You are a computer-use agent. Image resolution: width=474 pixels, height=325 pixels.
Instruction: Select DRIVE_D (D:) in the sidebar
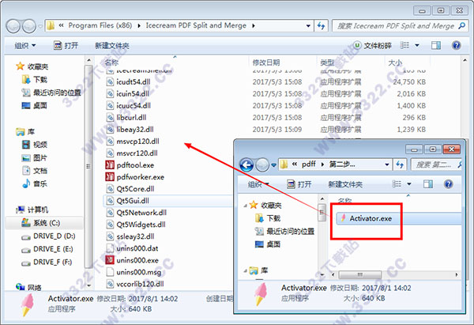pos(54,236)
